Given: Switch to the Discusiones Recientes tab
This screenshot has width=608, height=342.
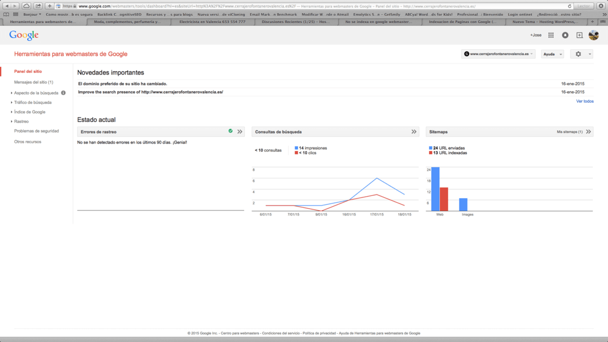Looking at the screenshot, I should [296, 22].
